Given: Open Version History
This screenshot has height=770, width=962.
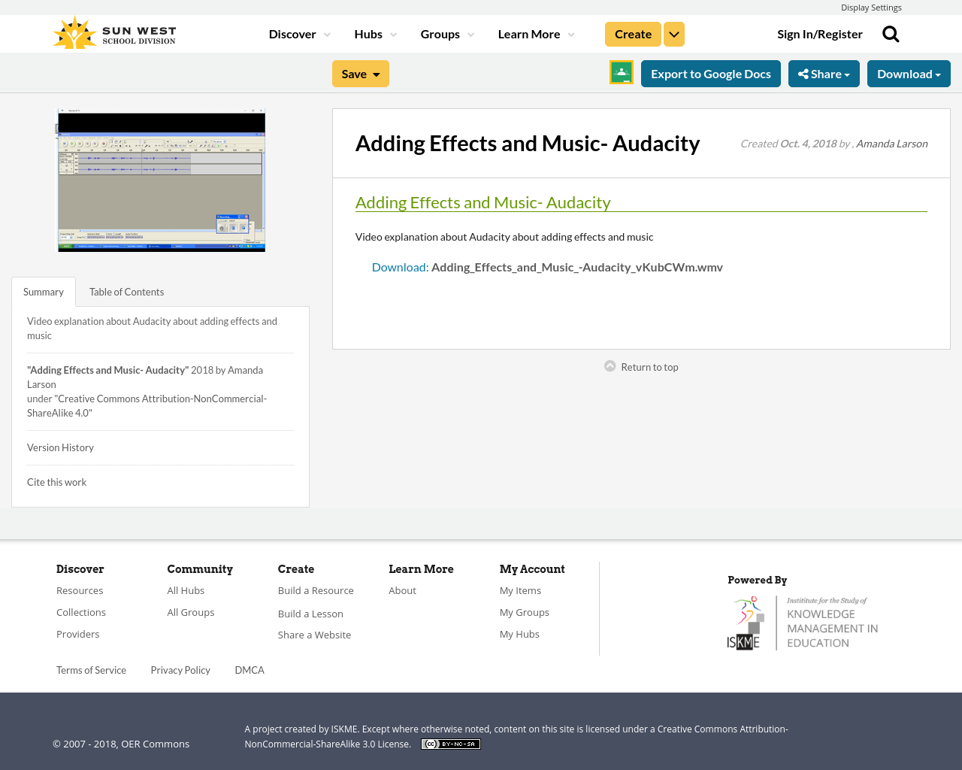Looking at the screenshot, I should pos(60,447).
